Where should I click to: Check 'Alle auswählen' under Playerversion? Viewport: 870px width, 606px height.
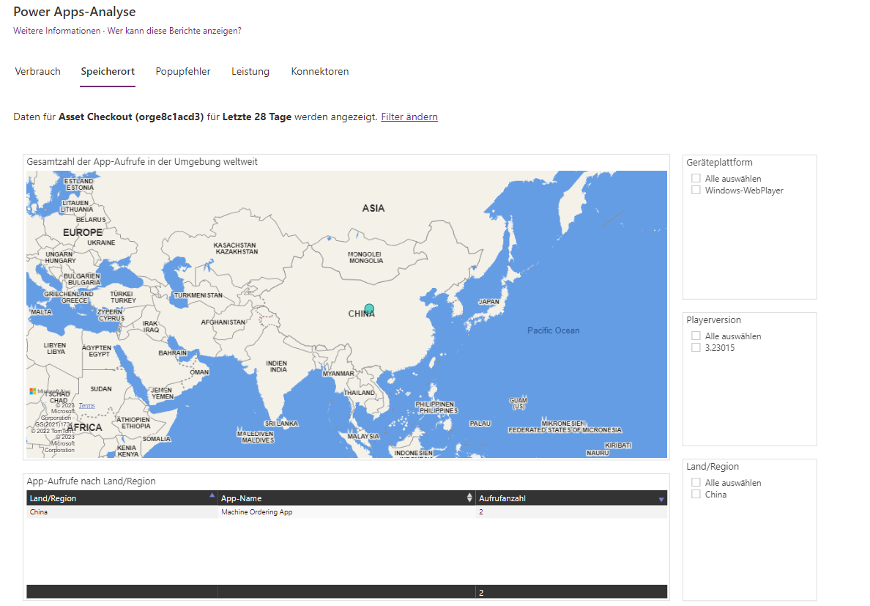click(696, 336)
